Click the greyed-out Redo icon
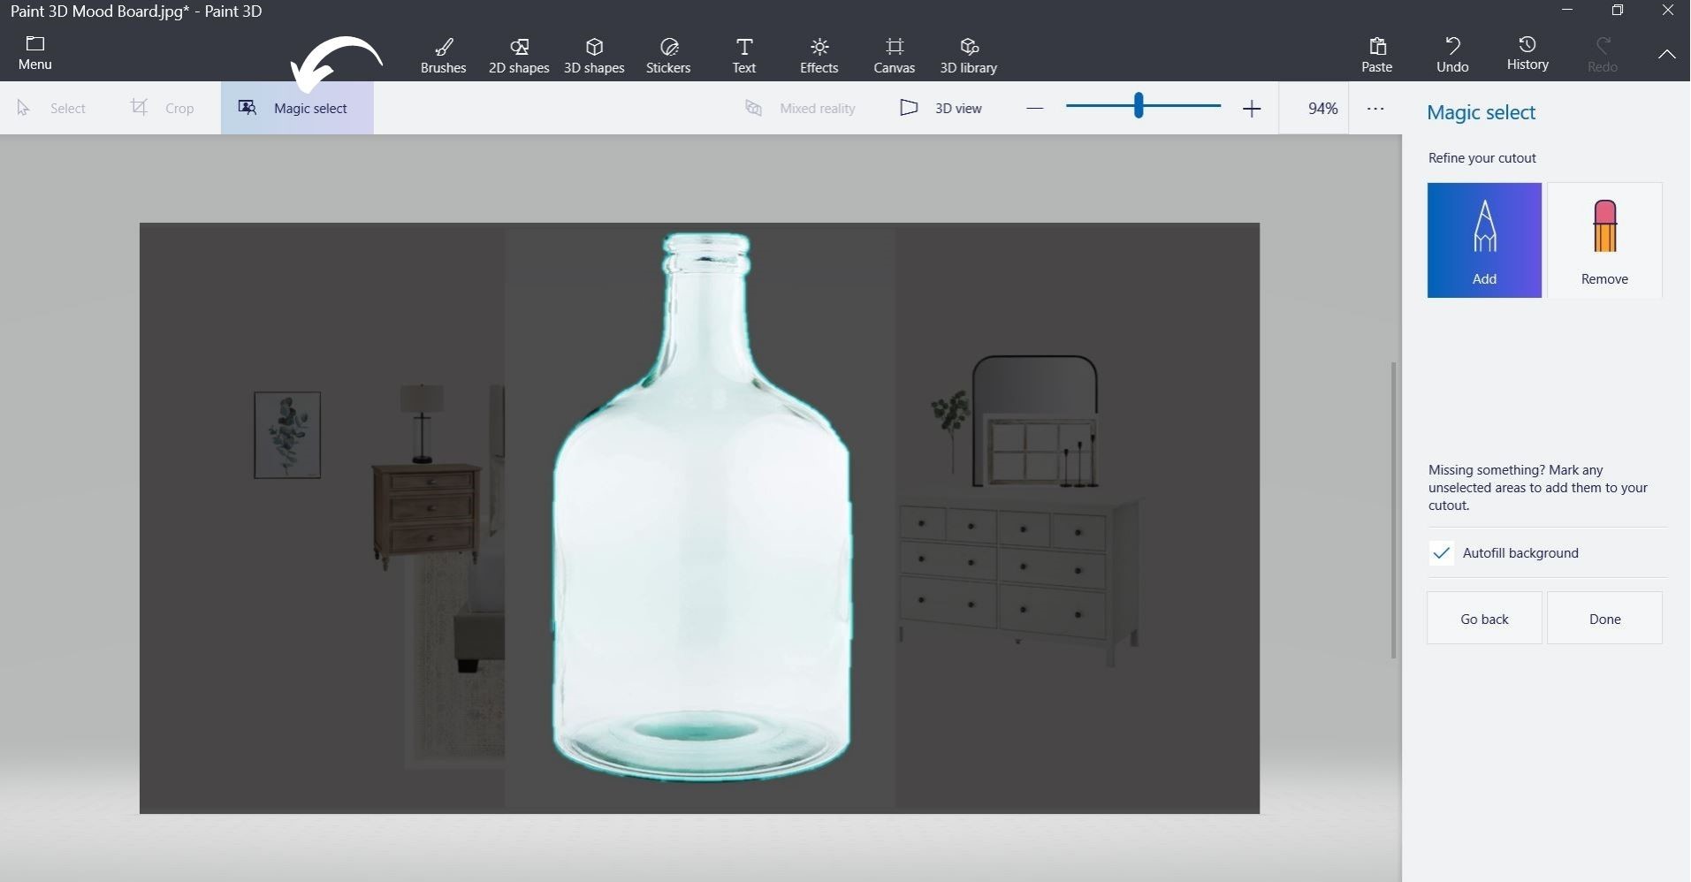 pyautogui.click(x=1603, y=55)
